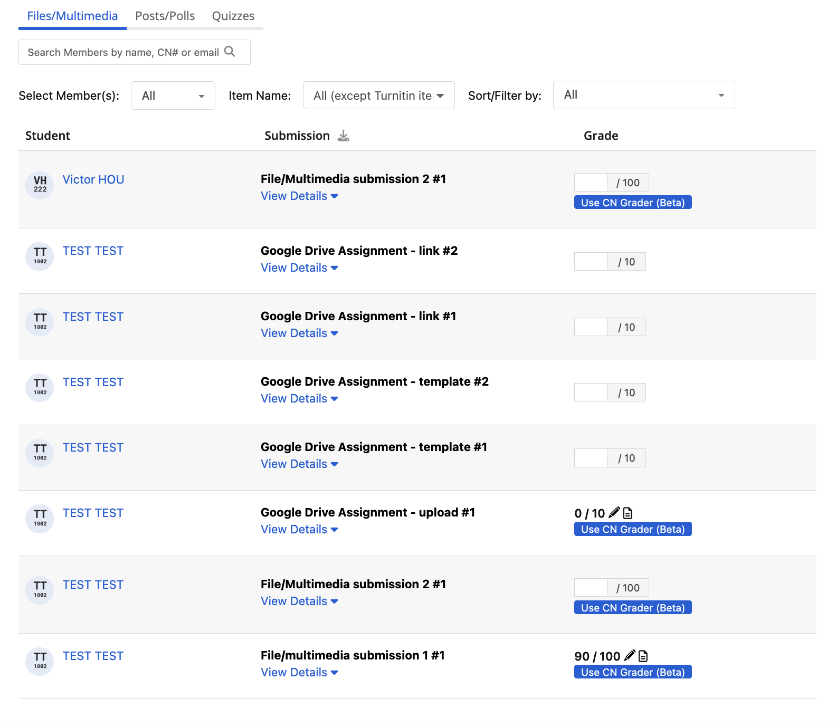Download all submissions via Submission icon
The width and height of the screenshot is (836, 727).
(344, 136)
